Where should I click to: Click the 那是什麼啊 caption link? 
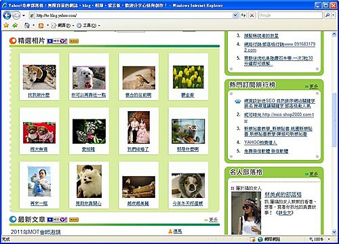188,149
